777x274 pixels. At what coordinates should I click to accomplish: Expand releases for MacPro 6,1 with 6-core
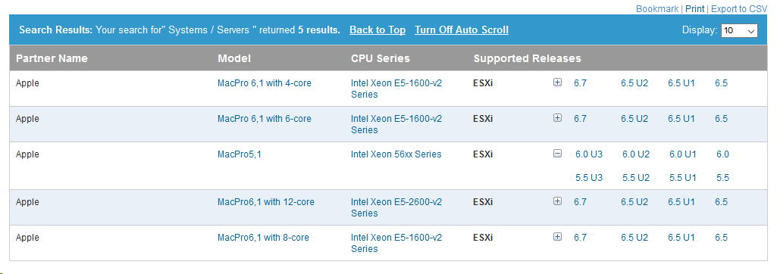pos(557,118)
